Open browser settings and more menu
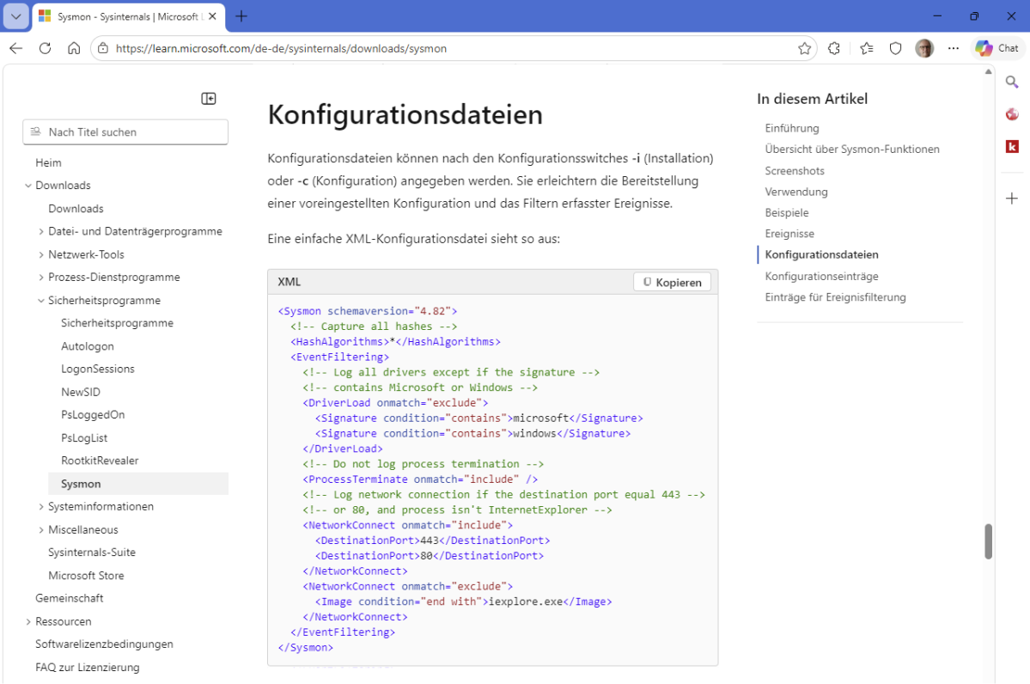The image size is (1030, 684). pos(954,48)
